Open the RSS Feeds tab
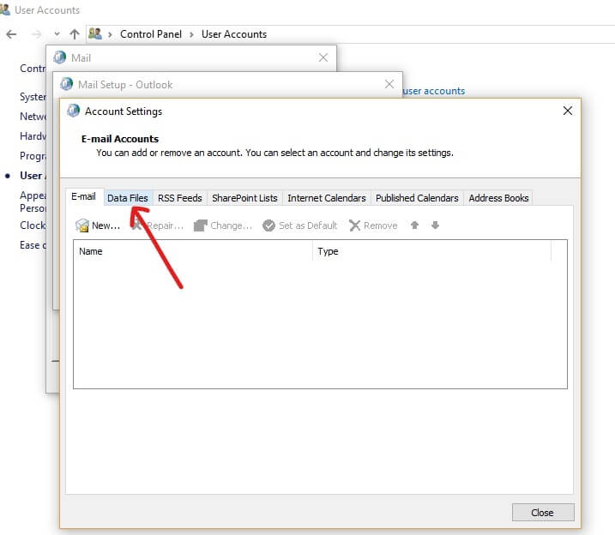Screen dimensions: 615x535 [x=179, y=198]
